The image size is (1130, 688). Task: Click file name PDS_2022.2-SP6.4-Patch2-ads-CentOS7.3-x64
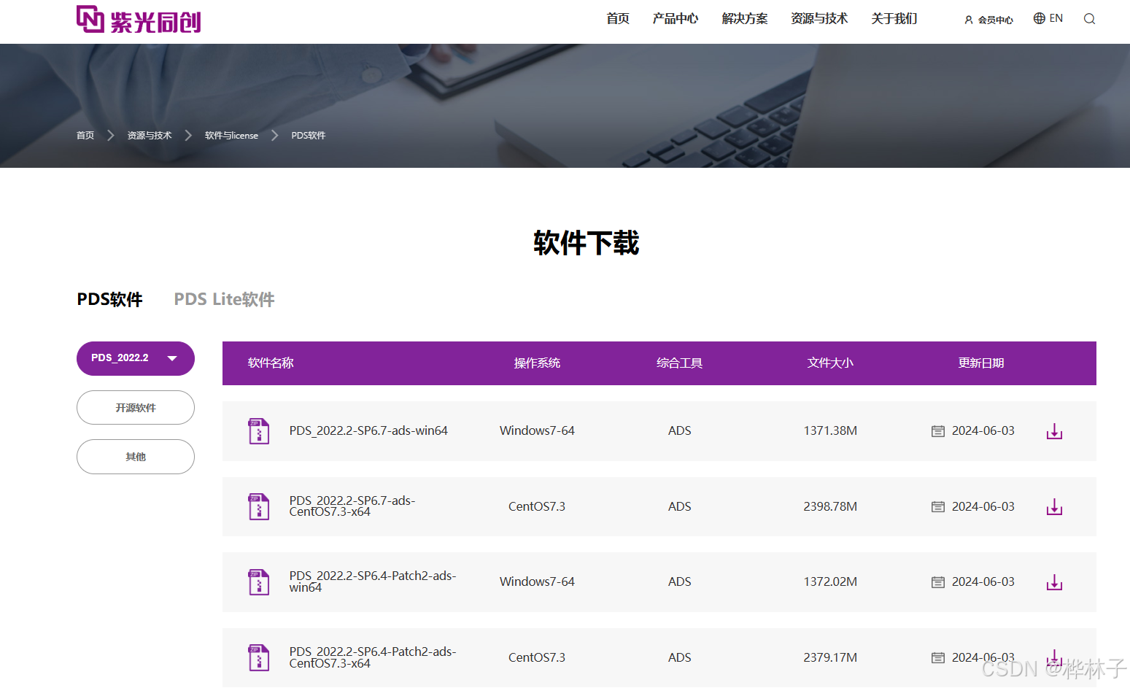pyautogui.click(x=373, y=657)
